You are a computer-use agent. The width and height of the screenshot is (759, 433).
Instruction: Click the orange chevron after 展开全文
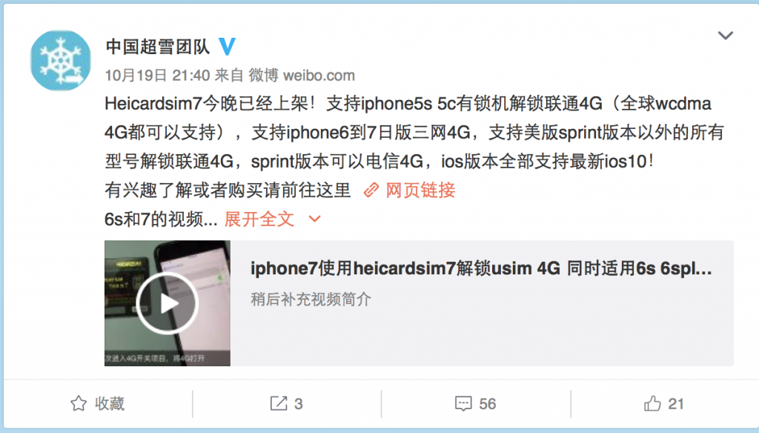pos(314,219)
